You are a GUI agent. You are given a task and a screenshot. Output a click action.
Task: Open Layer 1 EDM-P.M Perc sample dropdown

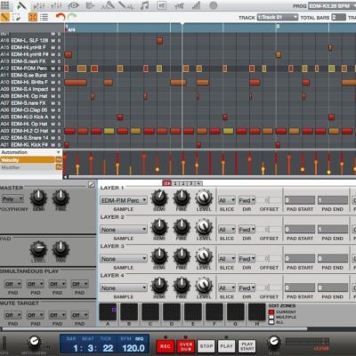tap(124, 200)
